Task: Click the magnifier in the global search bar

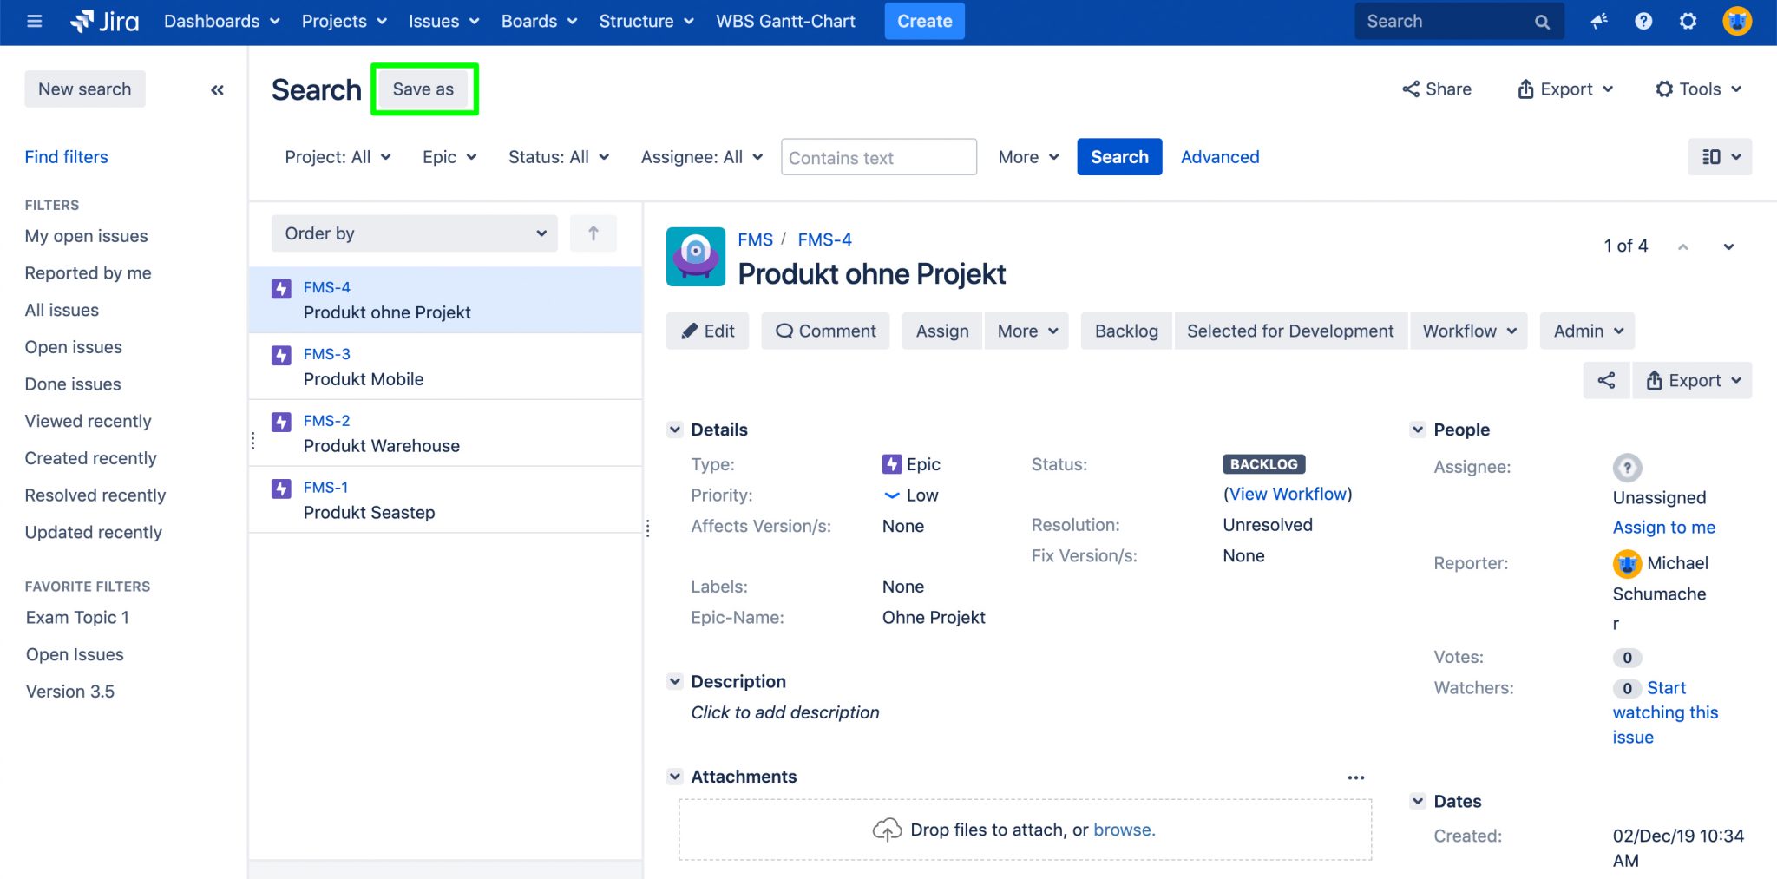Action: [1542, 21]
